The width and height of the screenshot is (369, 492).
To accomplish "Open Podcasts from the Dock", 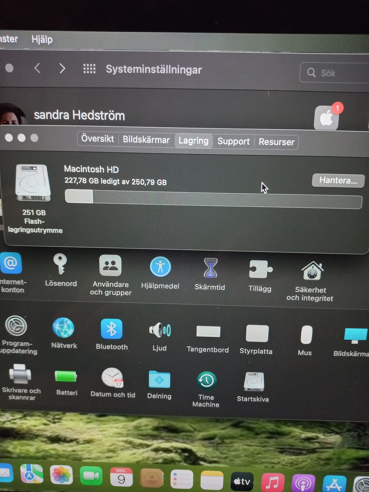I will pos(303,484).
